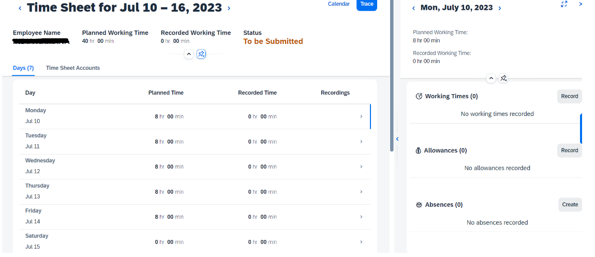Switch to Time Sheet Accounts tab
Image resolution: width=595 pixels, height=257 pixels.
point(73,68)
